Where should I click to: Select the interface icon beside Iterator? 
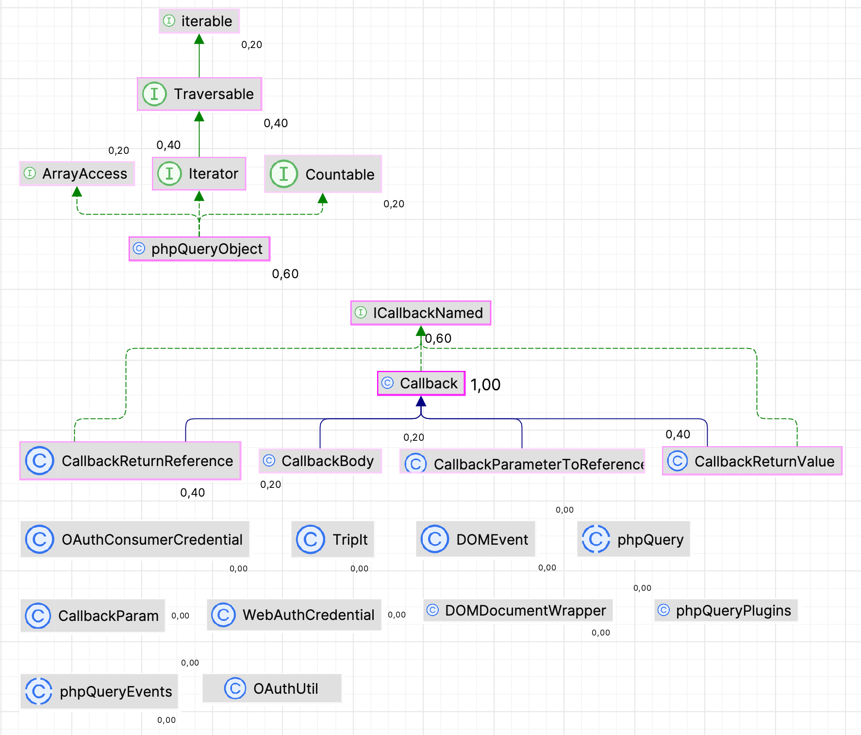[169, 173]
